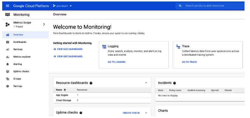Collapse the Resource dashboards panel

coord(146,83)
